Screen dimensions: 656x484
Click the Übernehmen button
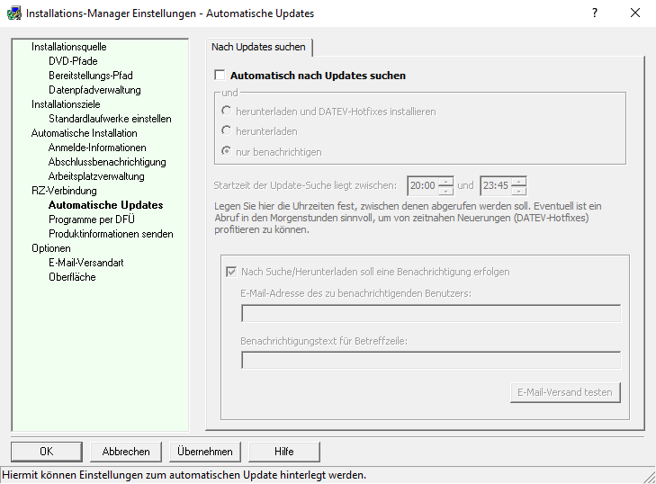(x=204, y=452)
